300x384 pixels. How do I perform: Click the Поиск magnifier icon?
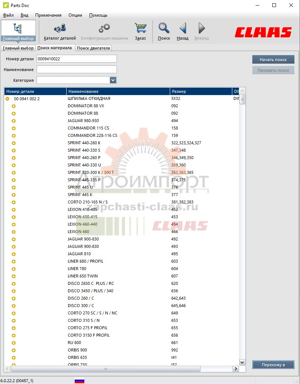click(164, 31)
